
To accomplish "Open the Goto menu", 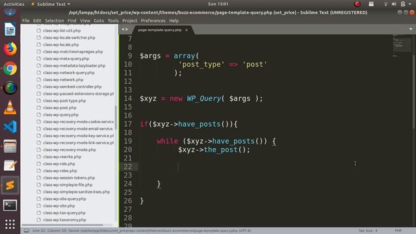I will coord(99,21).
